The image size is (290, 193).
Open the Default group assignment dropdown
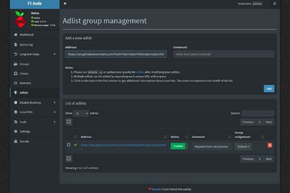(x=243, y=147)
